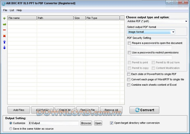Click the Convert button
The image size is (190, 134).
[x=144, y=110]
